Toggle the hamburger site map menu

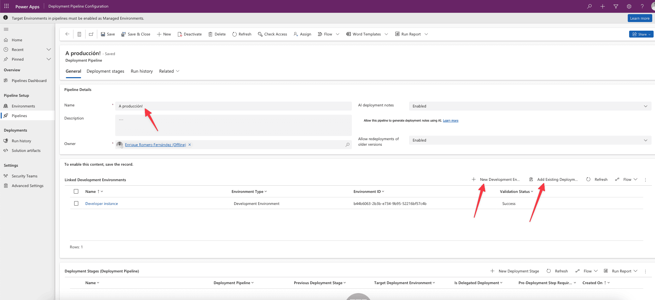click(x=6, y=29)
